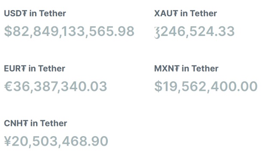The height and width of the screenshot is (155, 262).
Task: Select the $19,562,400.00 amount
Action: pyautogui.click(x=206, y=86)
